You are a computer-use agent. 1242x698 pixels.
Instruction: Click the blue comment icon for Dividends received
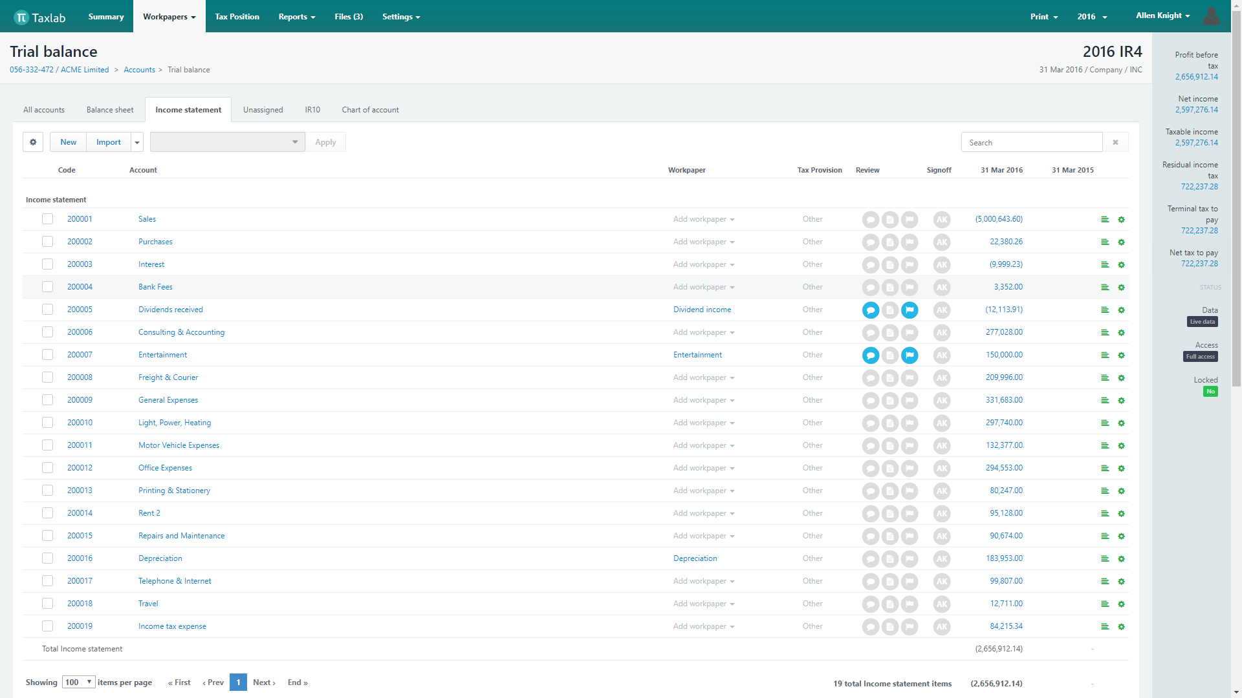[x=870, y=310]
